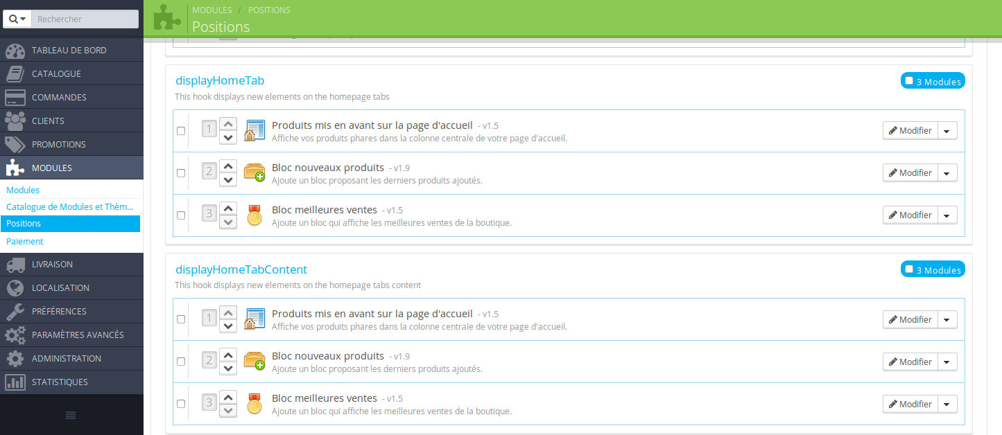
Task: Open dropdown beside Modifier for meilleures ventes in displayHomeTab
Action: tap(947, 215)
